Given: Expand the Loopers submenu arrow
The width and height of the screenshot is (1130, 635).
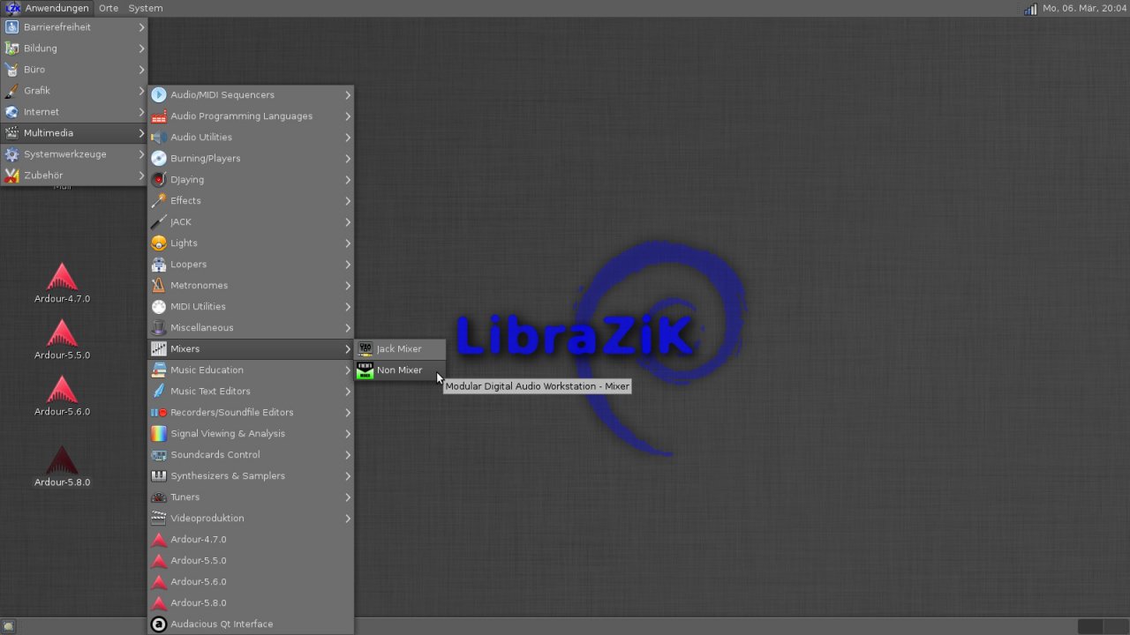Looking at the screenshot, I should pyautogui.click(x=348, y=265).
